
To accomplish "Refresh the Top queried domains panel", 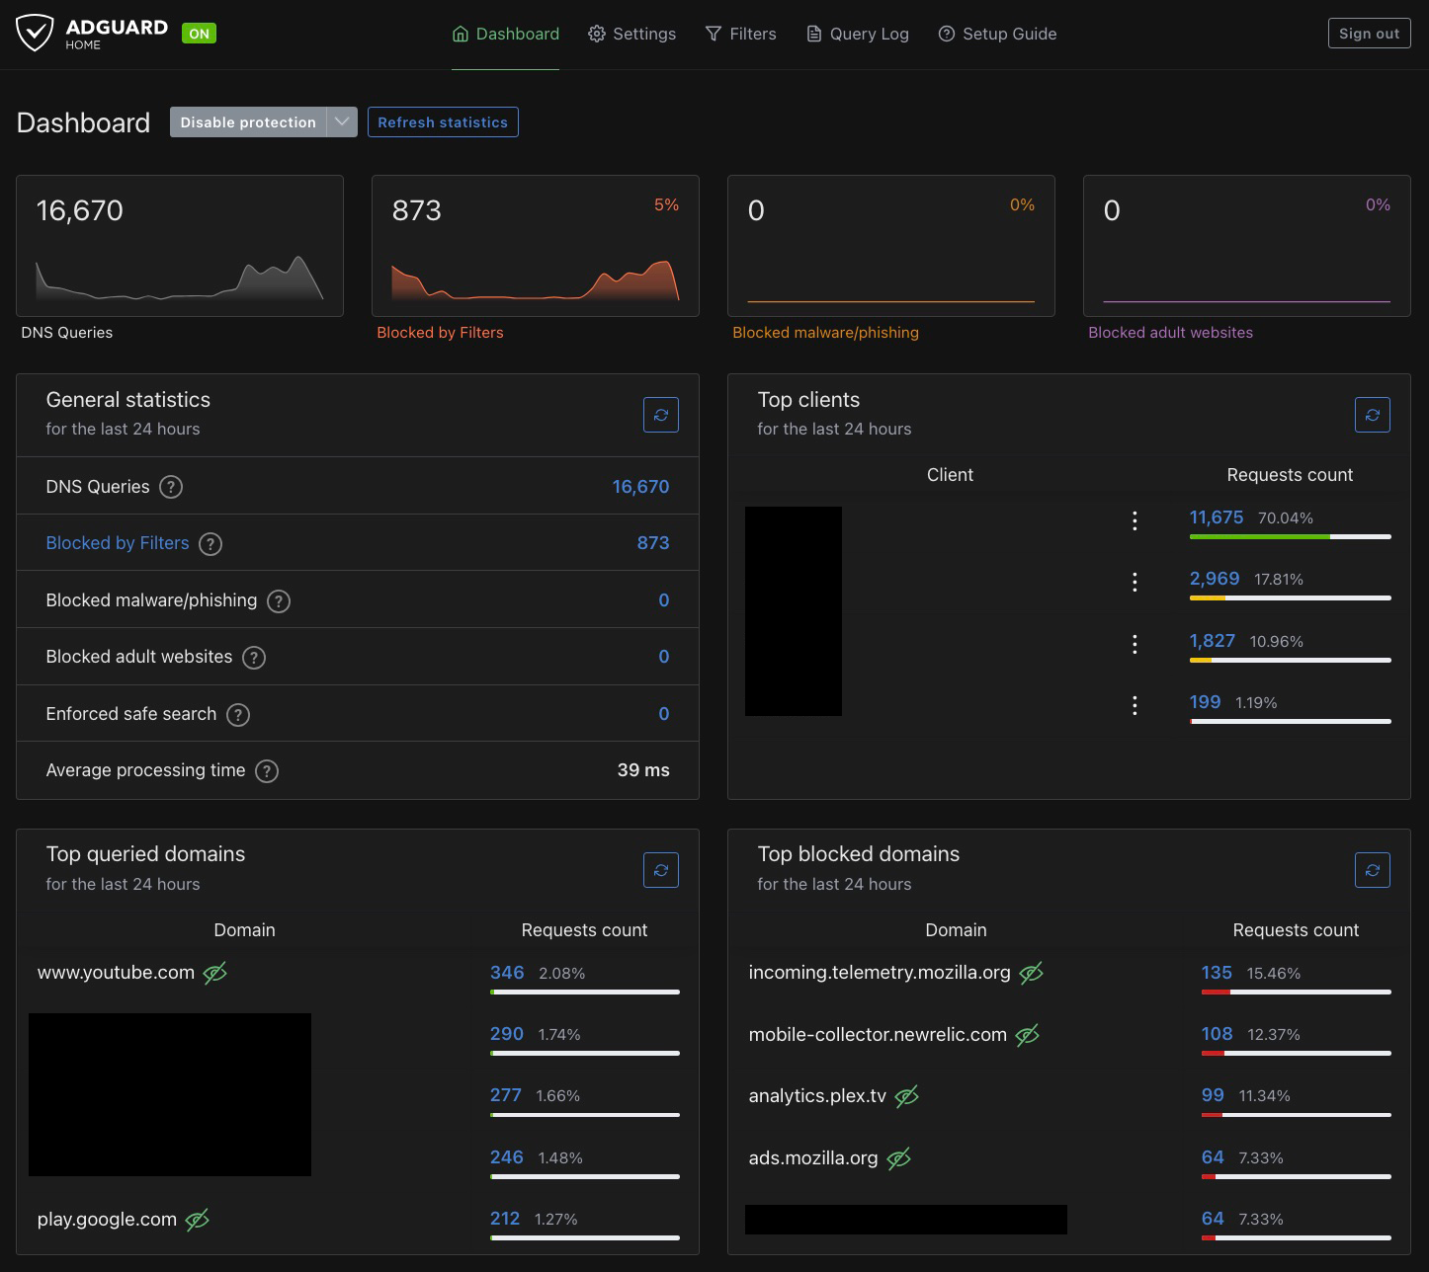I will 661,870.
